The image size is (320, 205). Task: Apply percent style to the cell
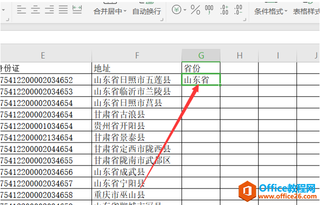pyautogui.click(x=195, y=9)
